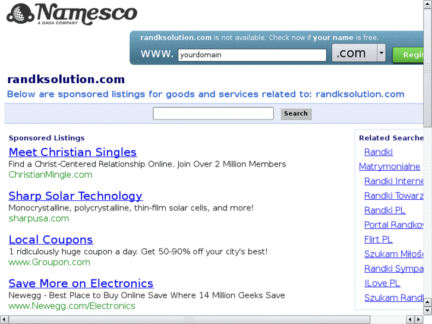Open the ILove PL related search
Screen dimensions: 432x324
click(x=382, y=283)
